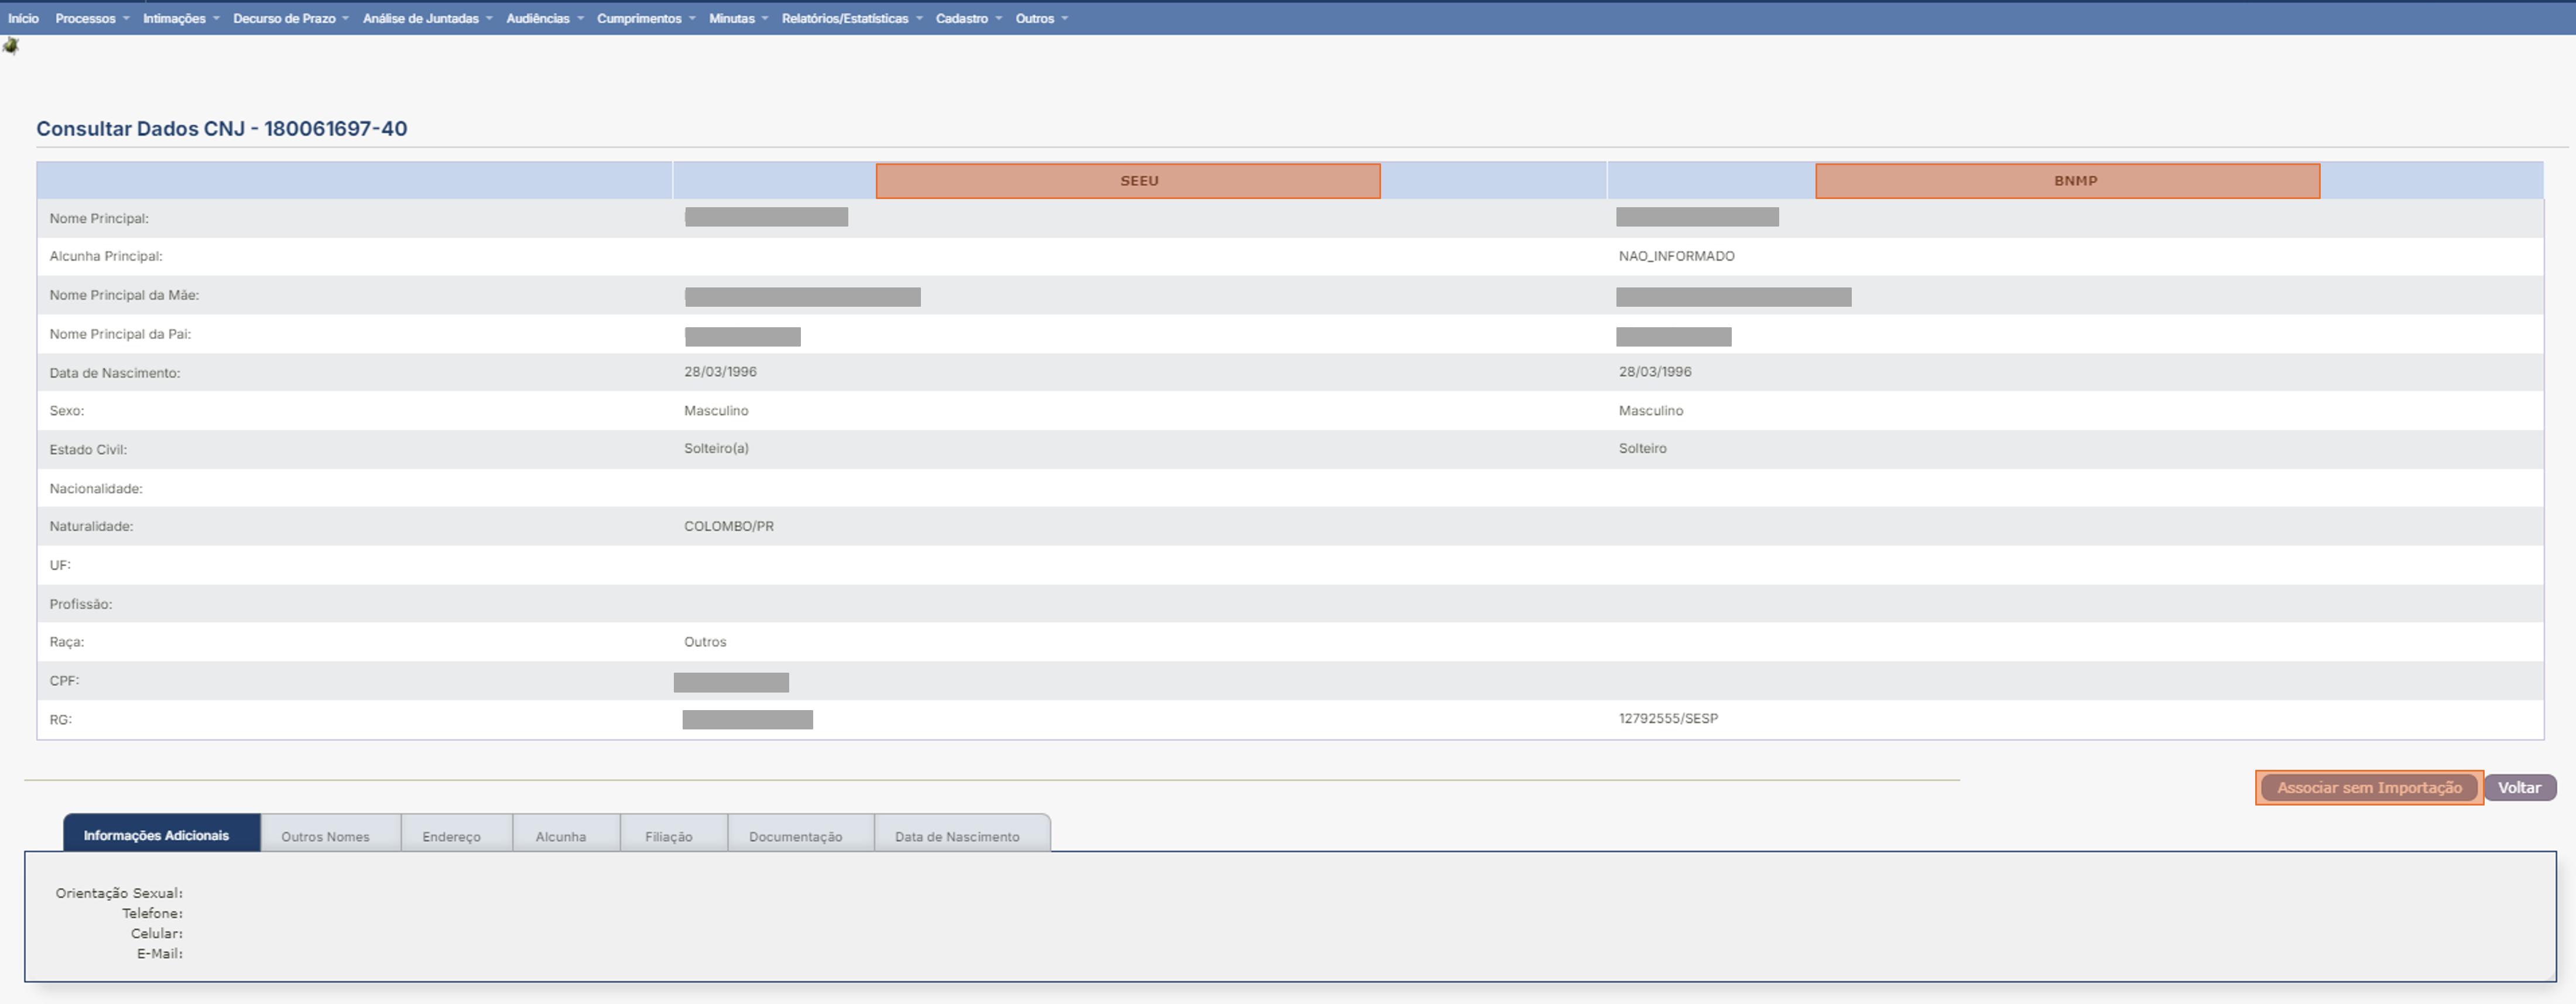
Task: Click the page title Consultar Dados CNJ
Action: (x=222, y=129)
